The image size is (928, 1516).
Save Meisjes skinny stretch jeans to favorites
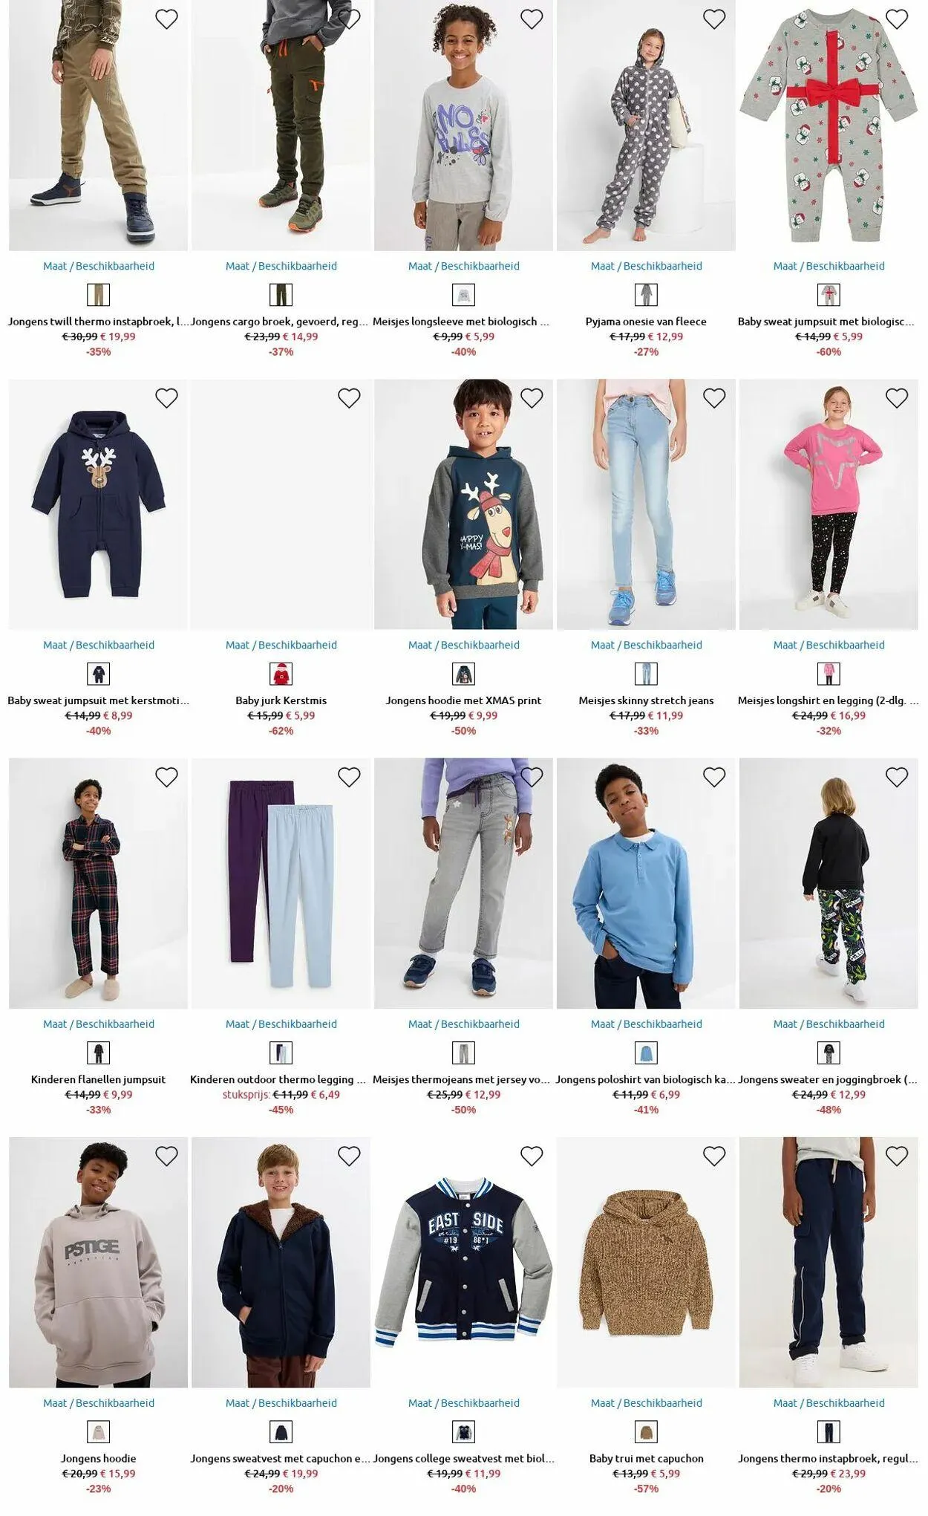pyautogui.click(x=713, y=398)
